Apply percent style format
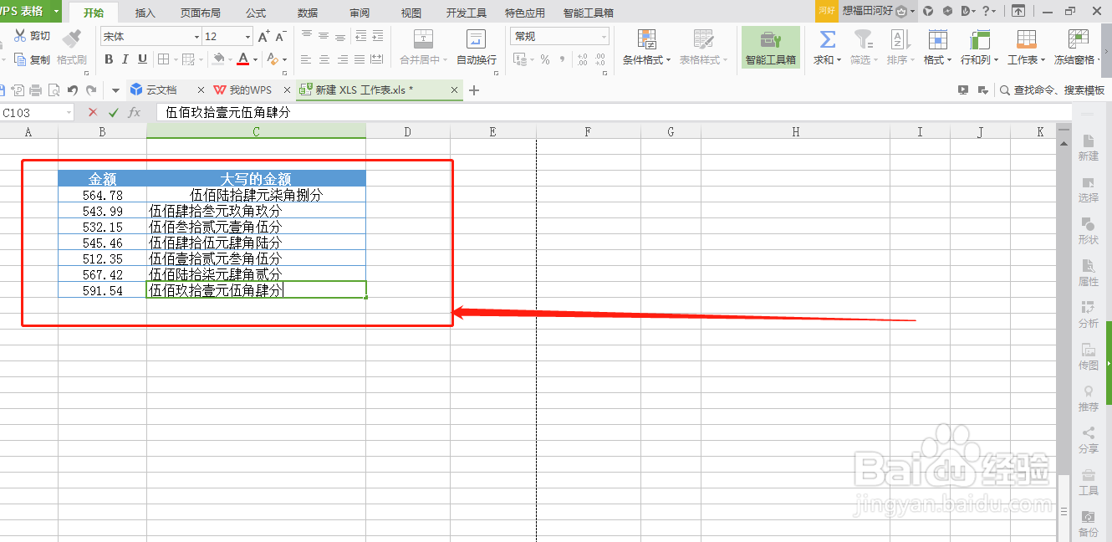The width and height of the screenshot is (1112, 542). (x=545, y=60)
